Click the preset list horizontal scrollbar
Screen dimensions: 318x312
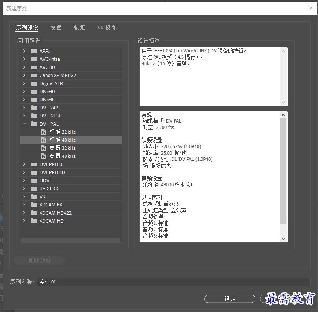pyautogui.click(x=70, y=240)
